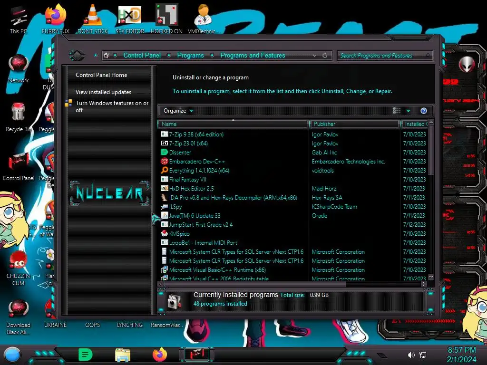Click Programs breadcrumb

tap(190, 56)
